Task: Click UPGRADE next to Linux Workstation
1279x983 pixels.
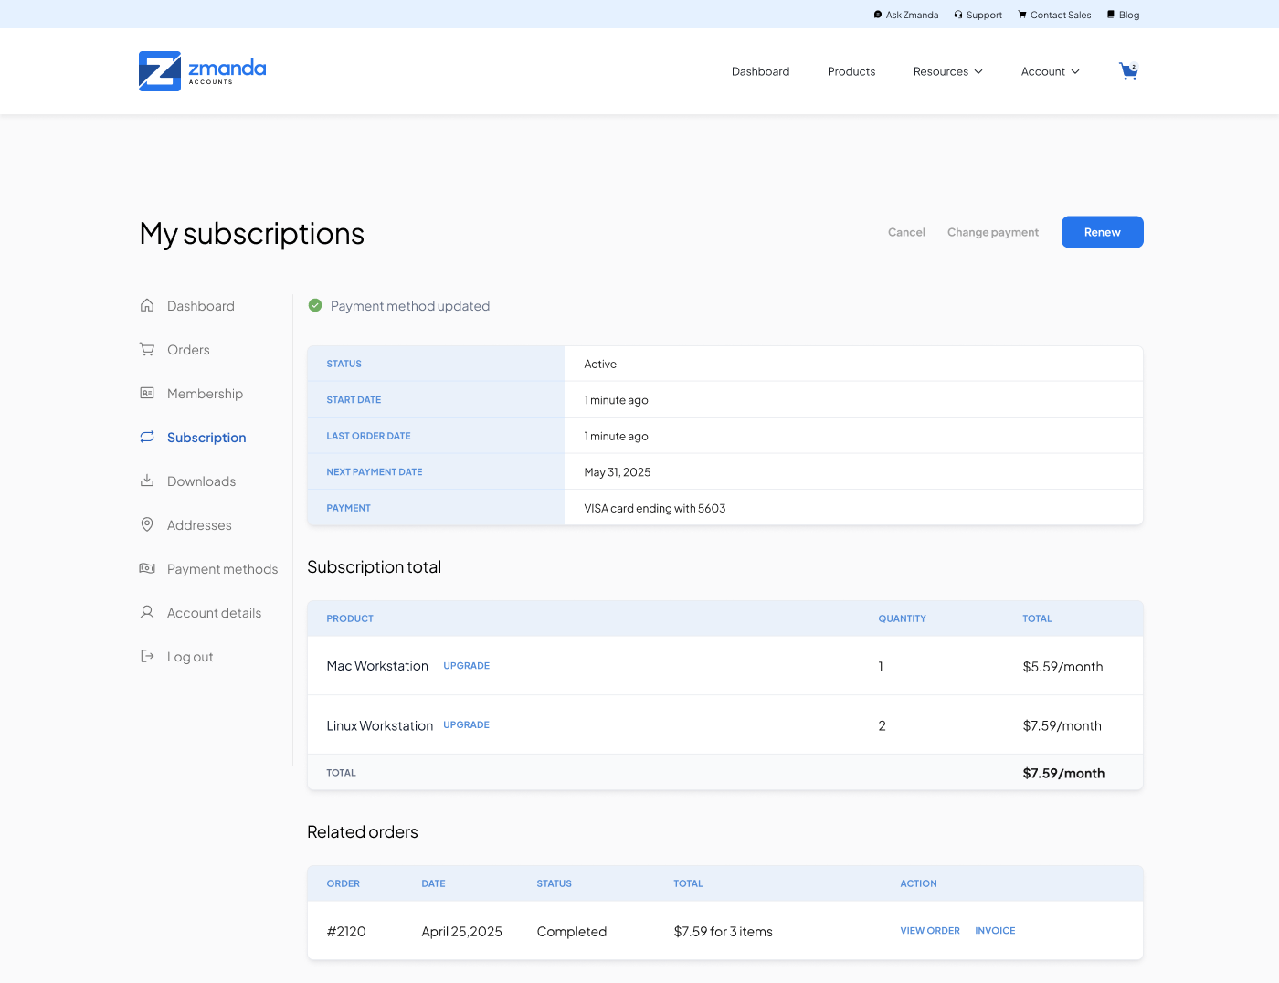Action: [467, 725]
